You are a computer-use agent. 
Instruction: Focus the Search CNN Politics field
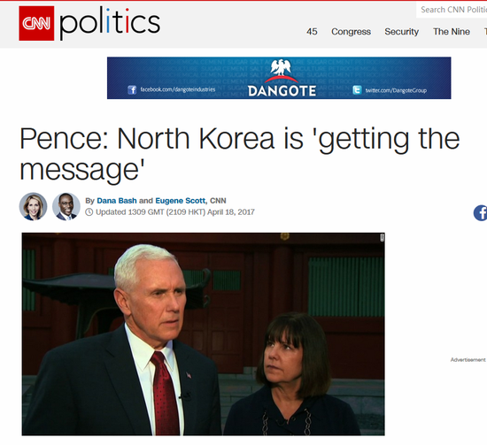(x=452, y=10)
